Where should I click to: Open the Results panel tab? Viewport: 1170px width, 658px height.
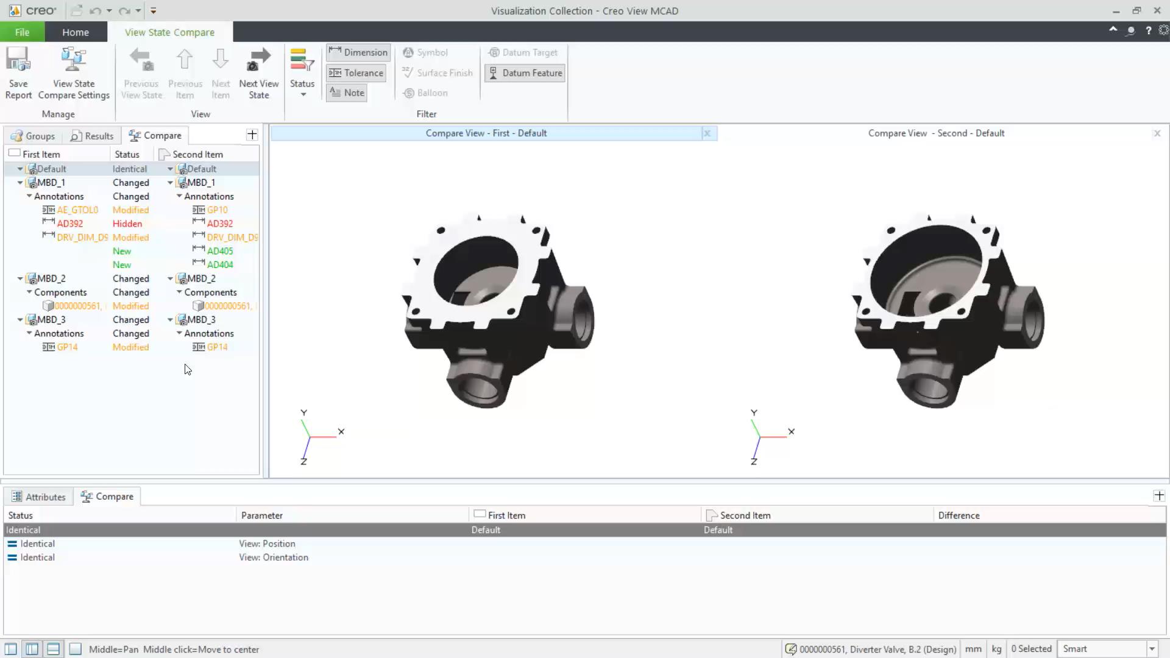point(92,136)
